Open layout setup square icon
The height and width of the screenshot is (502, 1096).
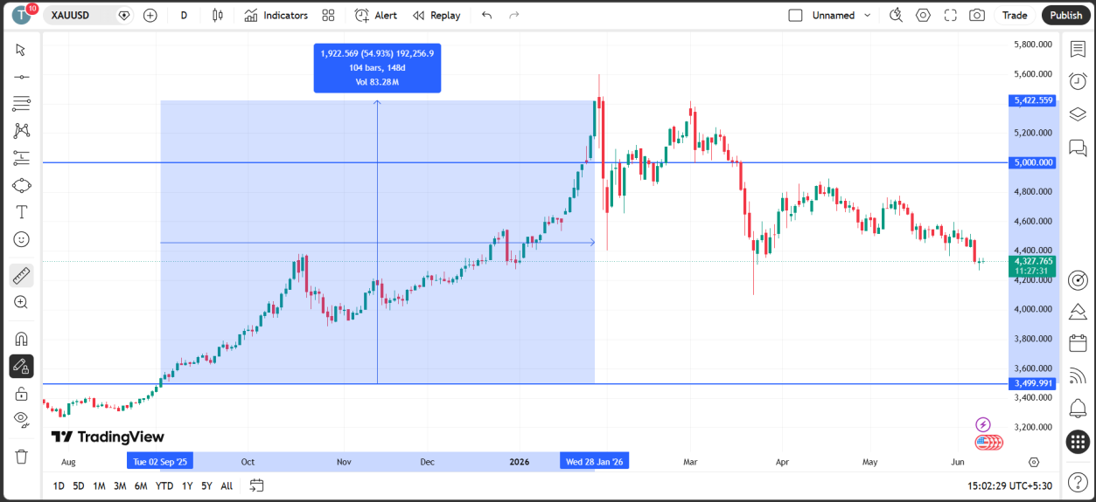tap(795, 15)
